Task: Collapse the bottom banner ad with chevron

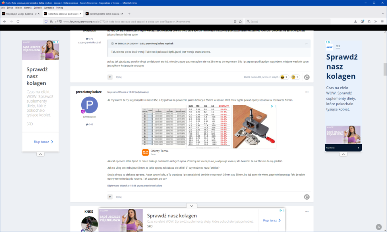Action: (x=192, y=206)
